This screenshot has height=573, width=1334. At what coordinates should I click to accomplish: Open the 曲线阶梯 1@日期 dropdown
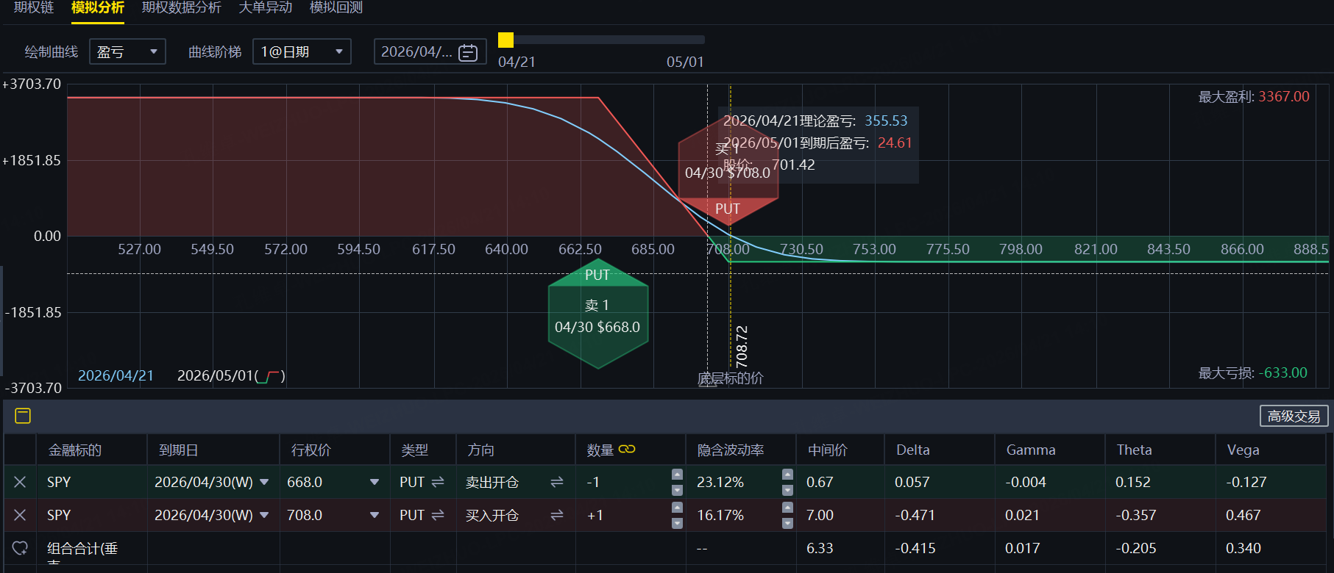302,51
